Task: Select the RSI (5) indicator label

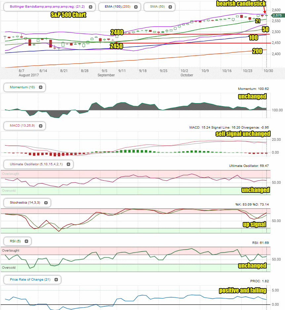Action: tap(15, 241)
